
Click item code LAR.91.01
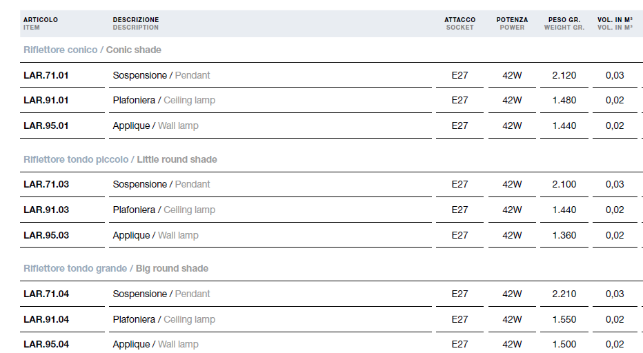coord(46,101)
